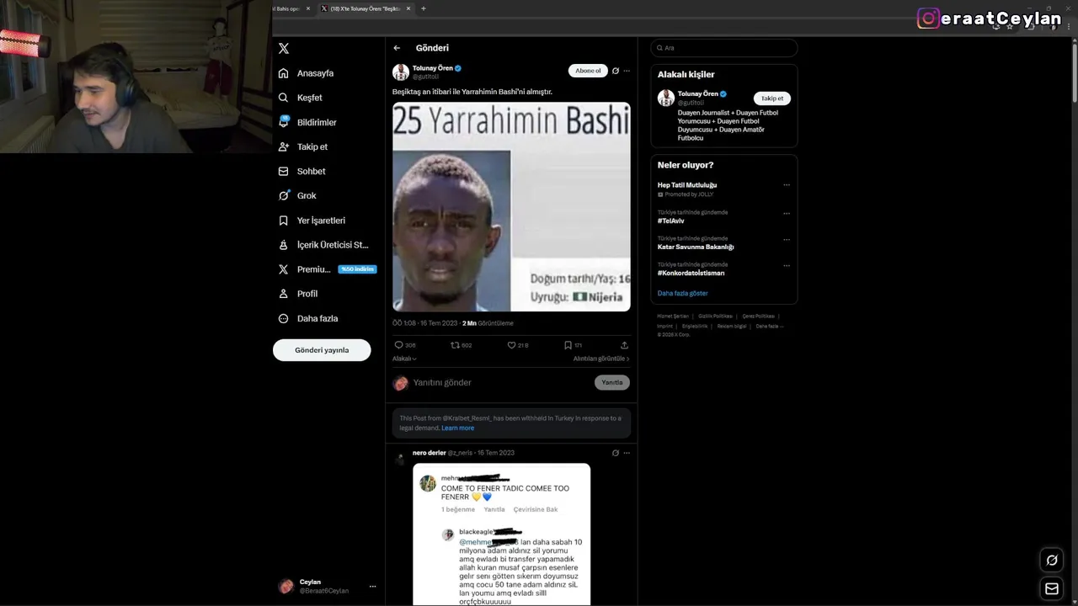Screen dimensions: 1078x606
Task: Open Alıntıları görüntüle chevron link
Action: [x=601, y=359]
